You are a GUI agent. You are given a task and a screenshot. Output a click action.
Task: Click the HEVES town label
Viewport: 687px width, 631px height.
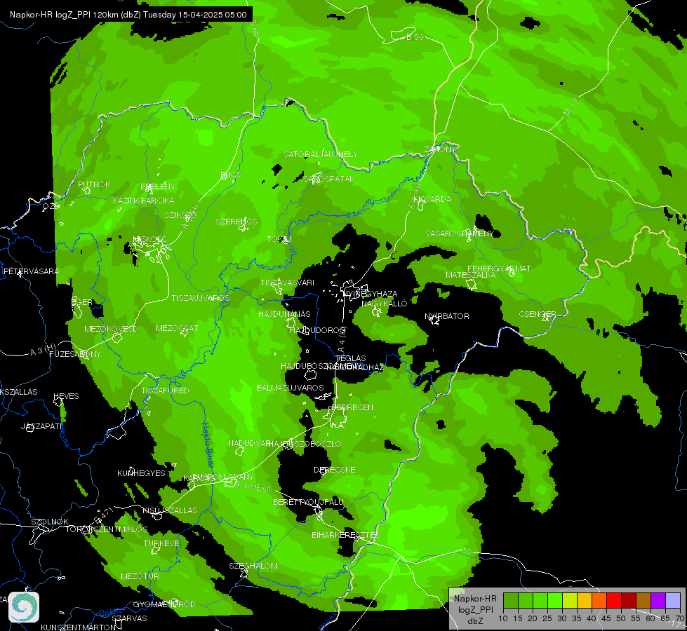coord(66,396)
